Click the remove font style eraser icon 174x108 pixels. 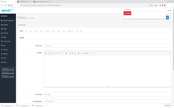click(x=54, y=53)
